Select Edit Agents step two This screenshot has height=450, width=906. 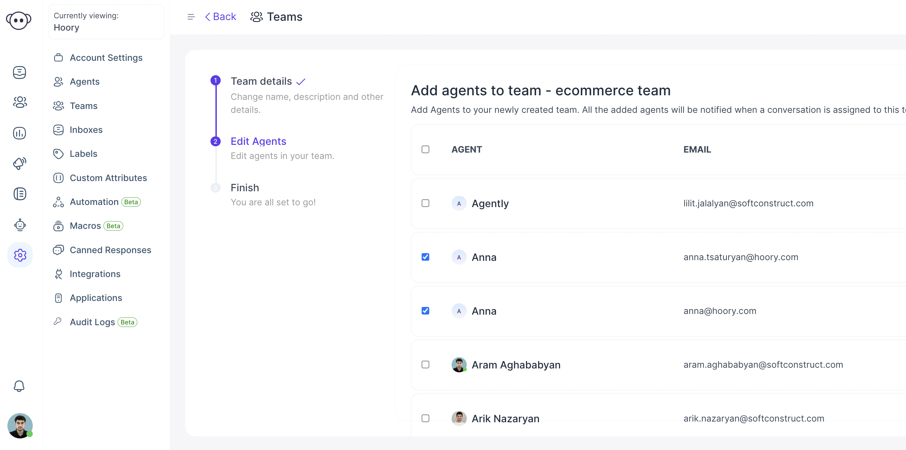pyautogui.click(x=258, y=141)
